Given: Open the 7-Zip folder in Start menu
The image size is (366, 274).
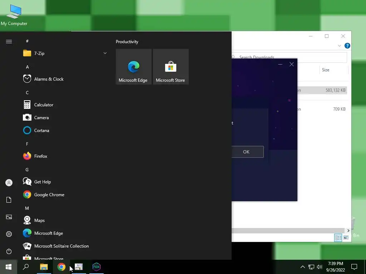Looking at the screenshot, I should tap(65, 54).
